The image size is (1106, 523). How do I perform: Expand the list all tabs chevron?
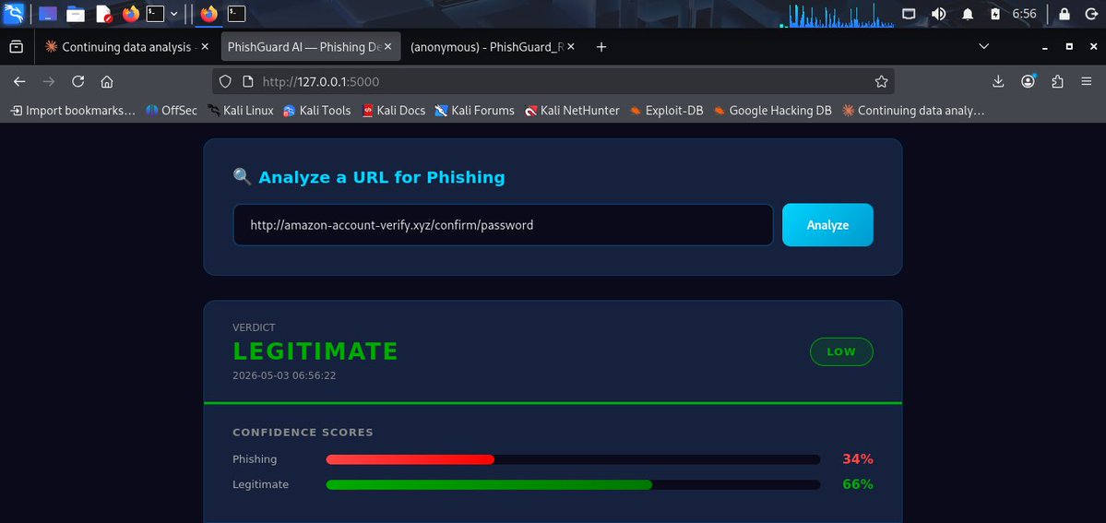coord(984,47)
